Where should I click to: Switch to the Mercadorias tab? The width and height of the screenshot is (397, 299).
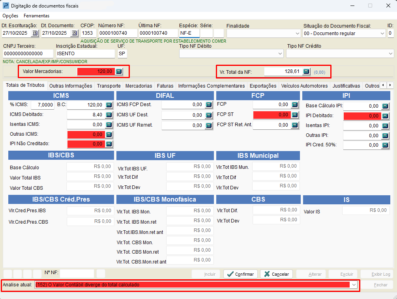139,86
